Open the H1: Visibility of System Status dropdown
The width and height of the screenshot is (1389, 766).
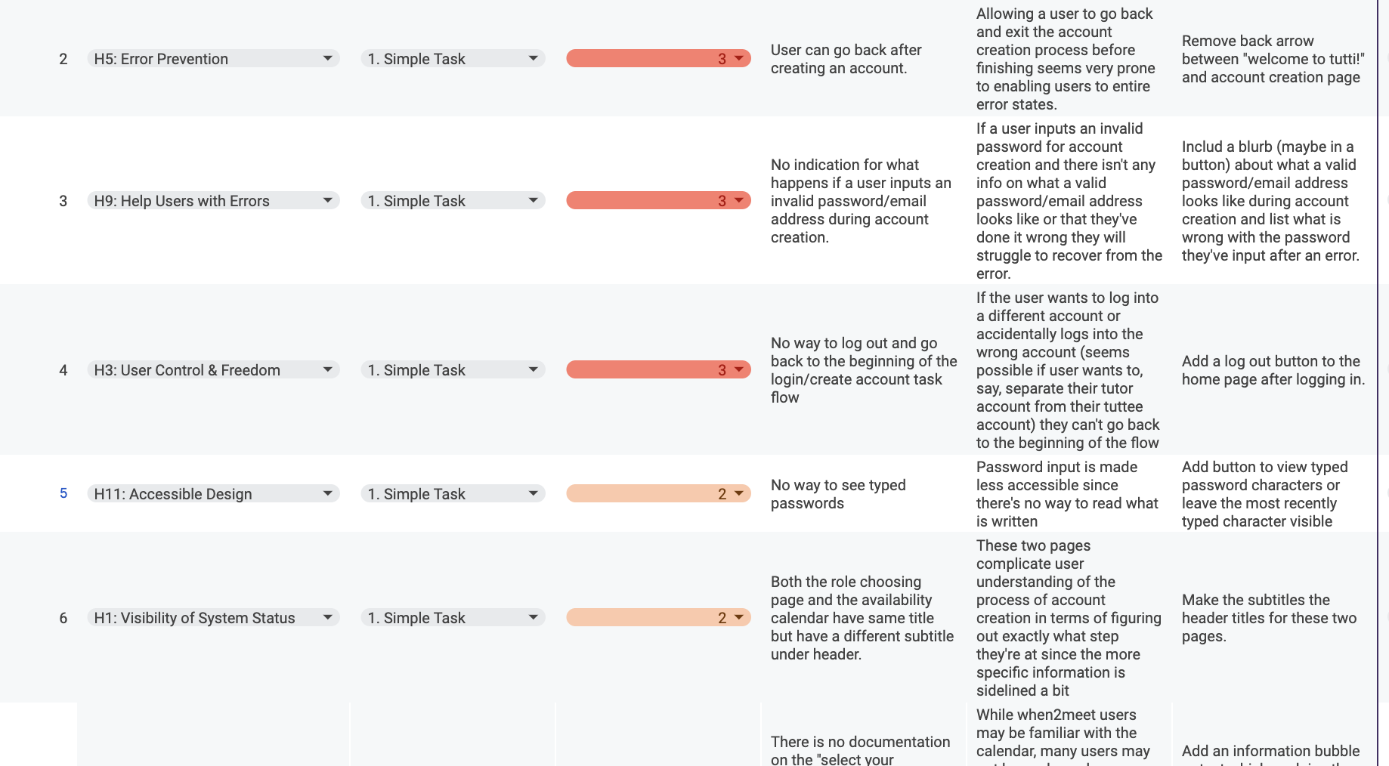pyautogui.click(x=328, y=617)
